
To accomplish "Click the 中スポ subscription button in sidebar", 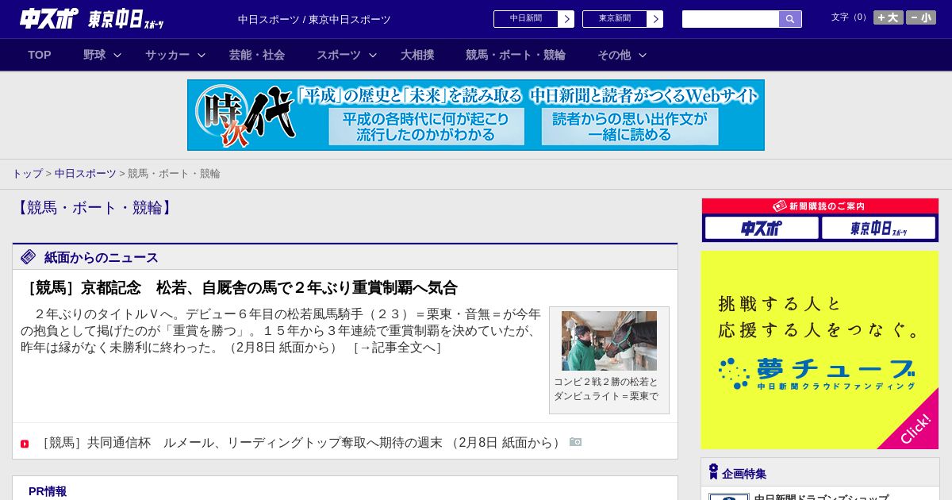I will click(762, 229).
